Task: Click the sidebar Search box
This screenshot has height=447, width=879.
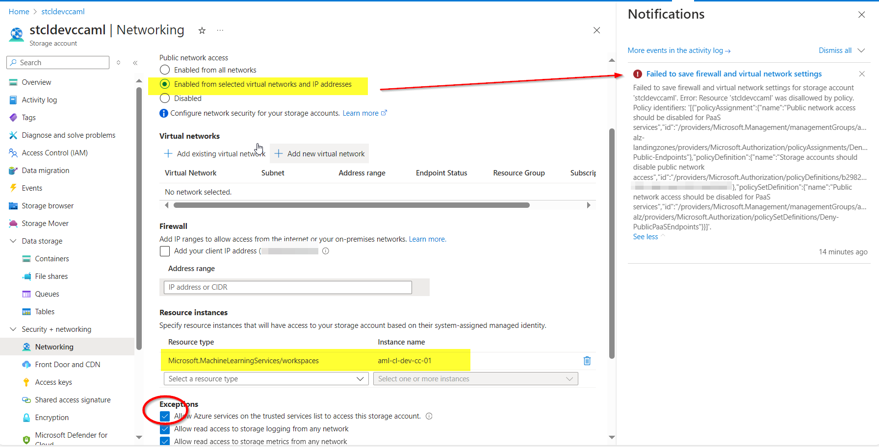Action: pos(58,63)
